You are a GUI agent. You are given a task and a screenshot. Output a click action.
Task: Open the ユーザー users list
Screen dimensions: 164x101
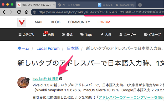click(127, 34)
